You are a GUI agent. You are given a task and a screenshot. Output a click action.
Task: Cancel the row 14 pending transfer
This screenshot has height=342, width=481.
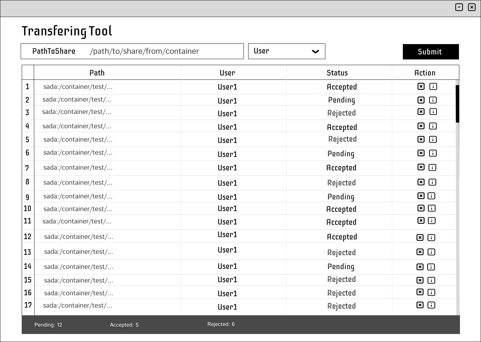(x=420, y=267)
